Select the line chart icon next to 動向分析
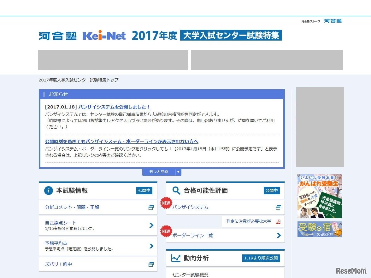Viewport: 371px width, 278px height. pyautogui.click(x=176, y=258)
